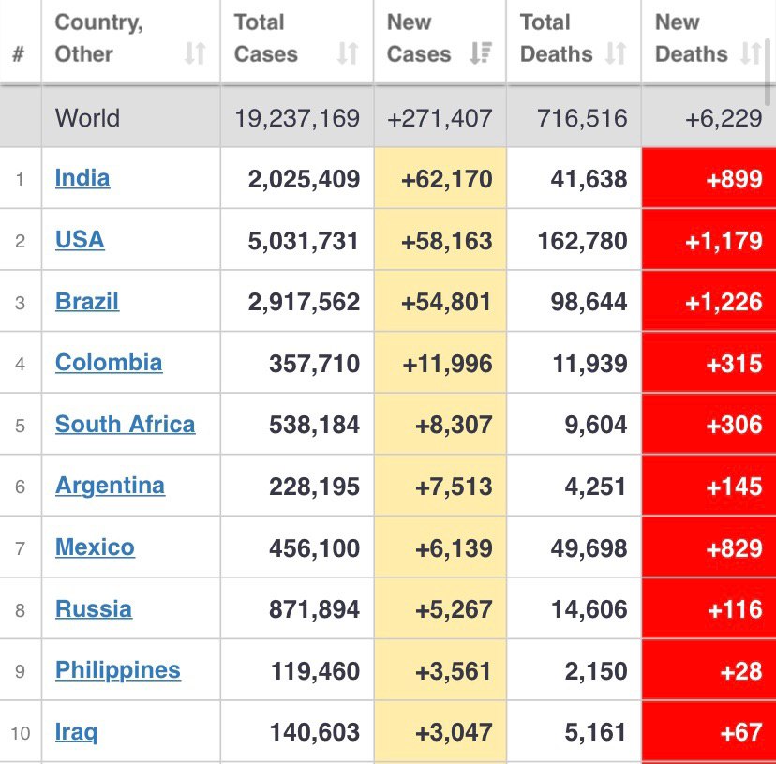
Task: Open the USA country link
Action: tap(80, 240)
